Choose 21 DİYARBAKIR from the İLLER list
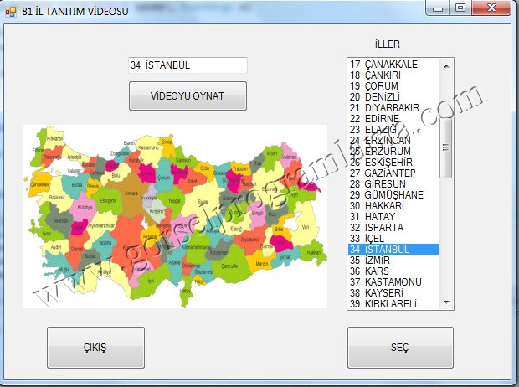 [x=393, y=108]
